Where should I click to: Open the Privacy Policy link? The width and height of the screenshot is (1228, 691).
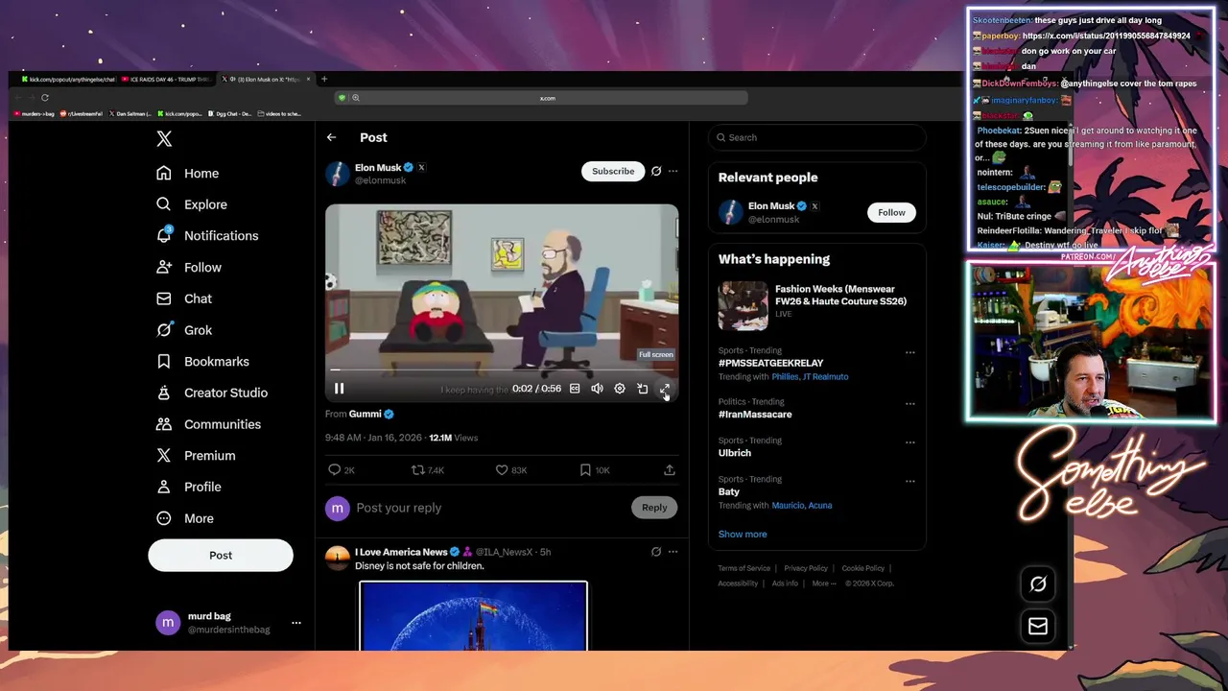[806, 568]
